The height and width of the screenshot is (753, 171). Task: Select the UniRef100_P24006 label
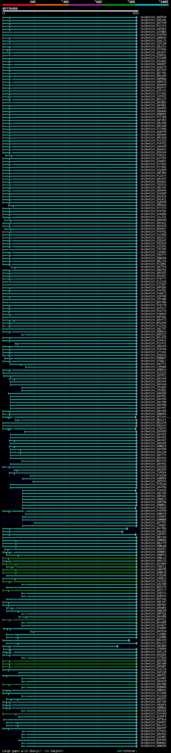point(153,490)
